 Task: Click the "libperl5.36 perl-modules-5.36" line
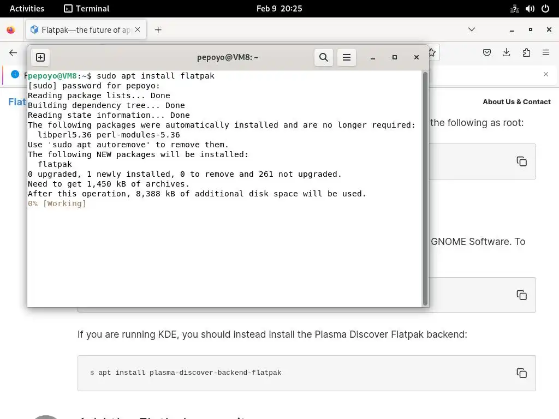coord(109,135)
